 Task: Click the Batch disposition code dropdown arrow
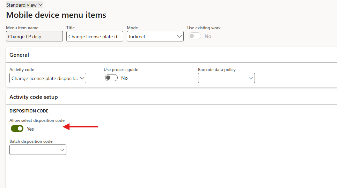click(62, 150)
